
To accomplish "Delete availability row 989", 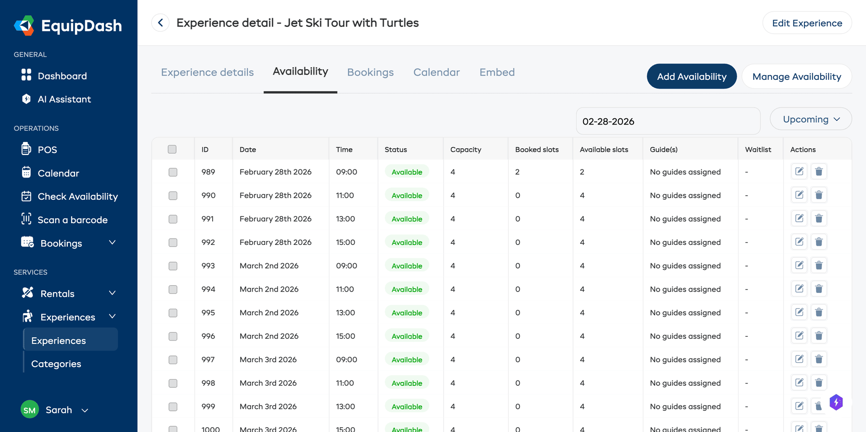I will pos(819,172).
